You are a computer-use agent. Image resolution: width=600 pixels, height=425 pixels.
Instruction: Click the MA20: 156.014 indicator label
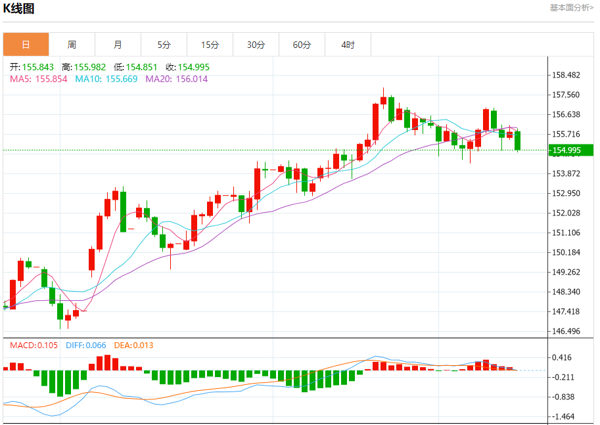click(x=176, y=79)
